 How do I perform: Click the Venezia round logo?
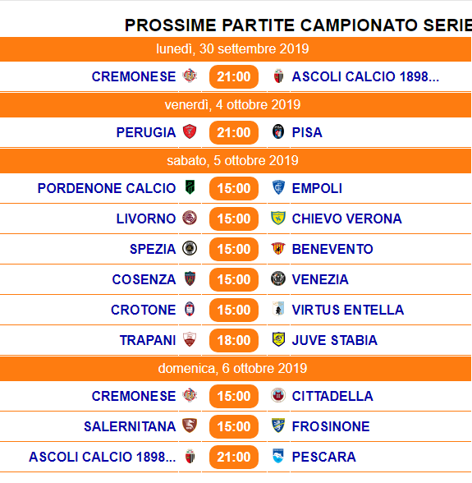pyautogui.click(x=278, y=278)
